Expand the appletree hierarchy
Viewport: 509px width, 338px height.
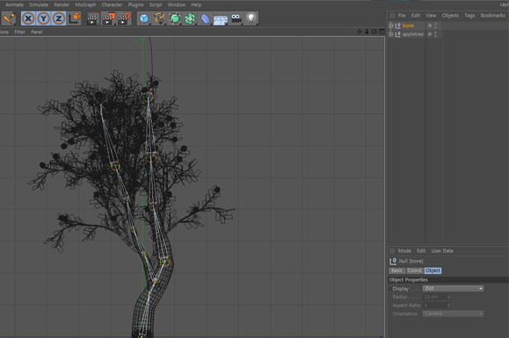[x=391, y=34]
